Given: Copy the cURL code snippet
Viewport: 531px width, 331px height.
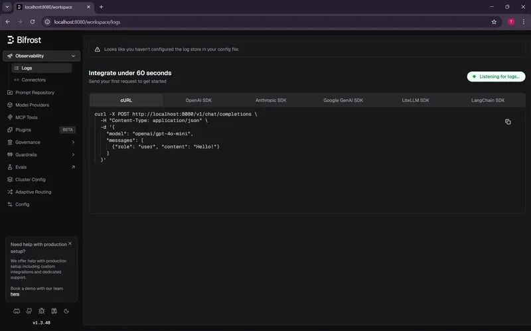Looking at the screenshot, I should (x=508, y=122).
